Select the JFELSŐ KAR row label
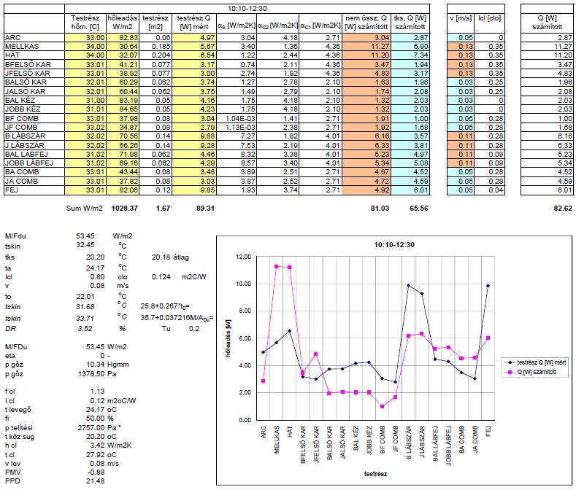The width and height of the screenshot is (576, 490). (34, 74)
